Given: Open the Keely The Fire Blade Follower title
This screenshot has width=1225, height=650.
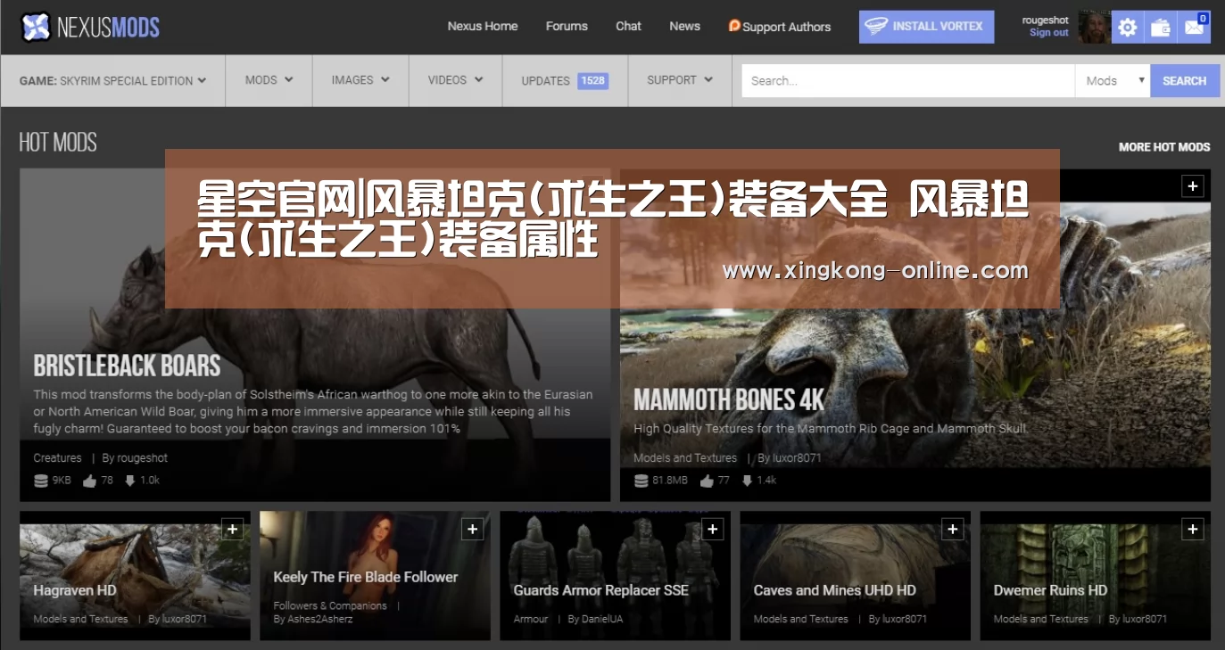Looking at the screenshot, I should tap(366, 577).
